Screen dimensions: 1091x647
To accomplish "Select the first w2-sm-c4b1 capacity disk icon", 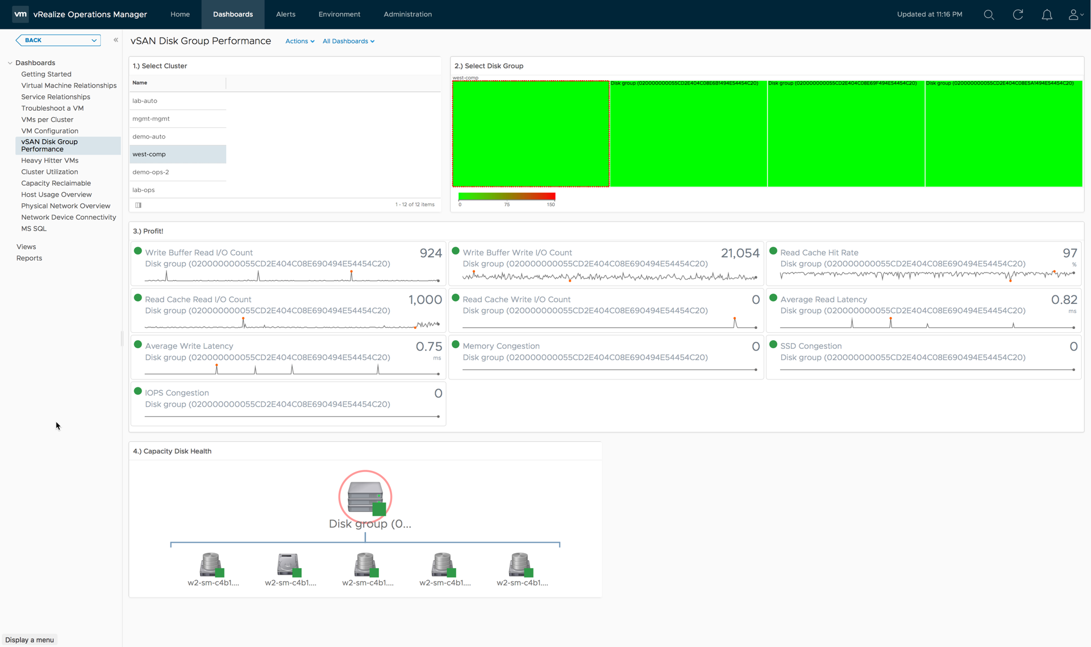I will point(211,565).
